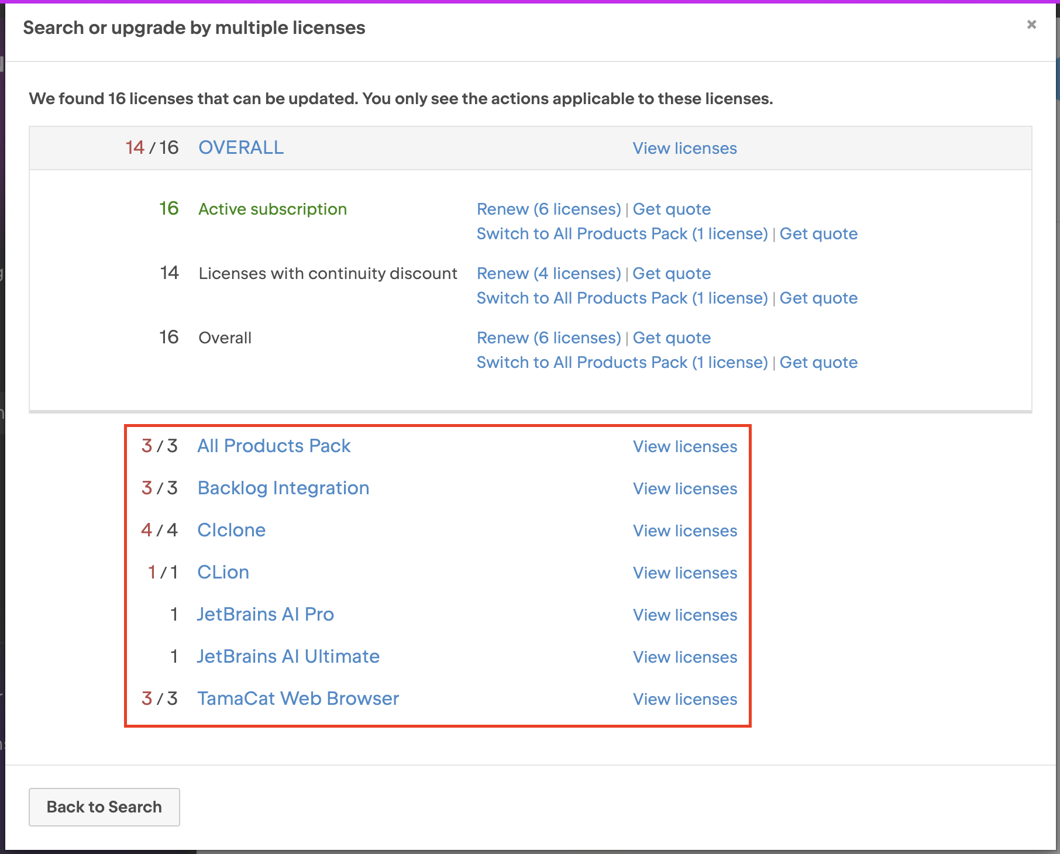This screenshot has width=1060, height=854.
Task: View licenses for the OVERALL row
Action: point(684,148)
